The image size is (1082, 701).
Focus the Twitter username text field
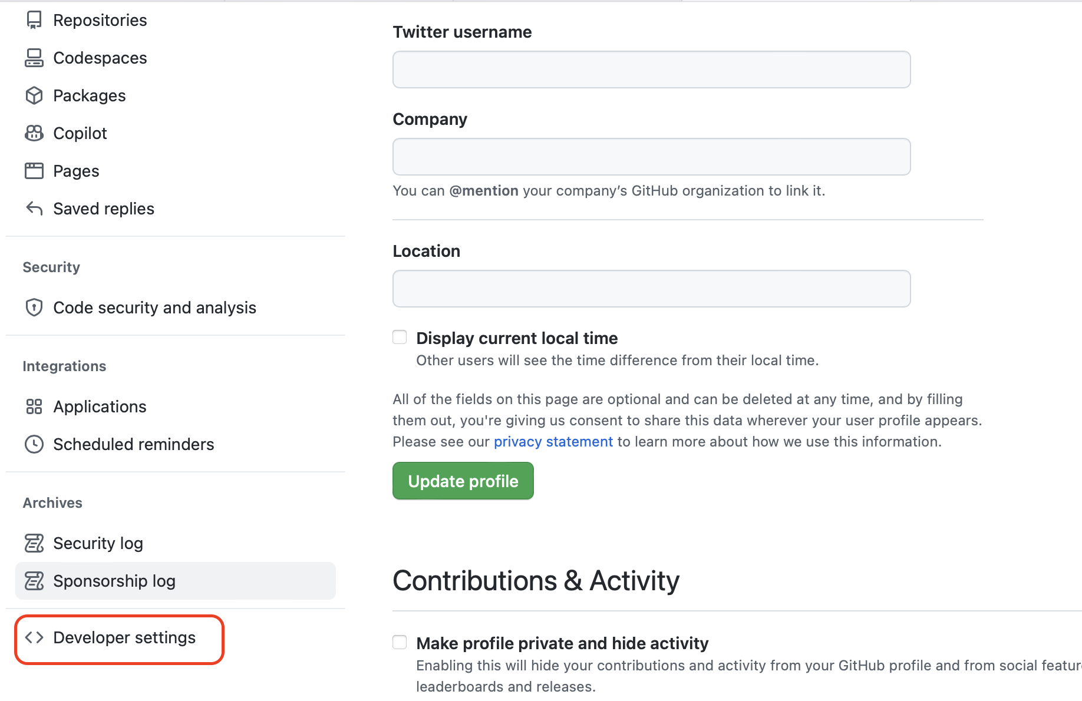coord(651,70)
